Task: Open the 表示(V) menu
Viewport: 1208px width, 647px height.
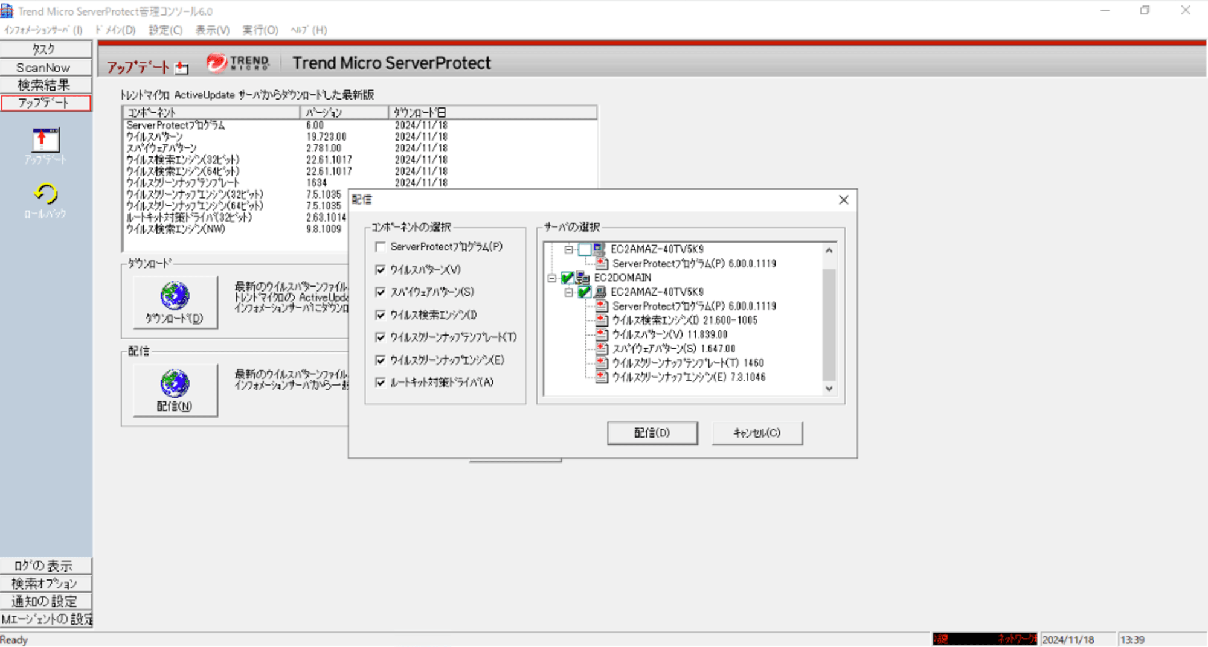Action: tap(213, 30)
